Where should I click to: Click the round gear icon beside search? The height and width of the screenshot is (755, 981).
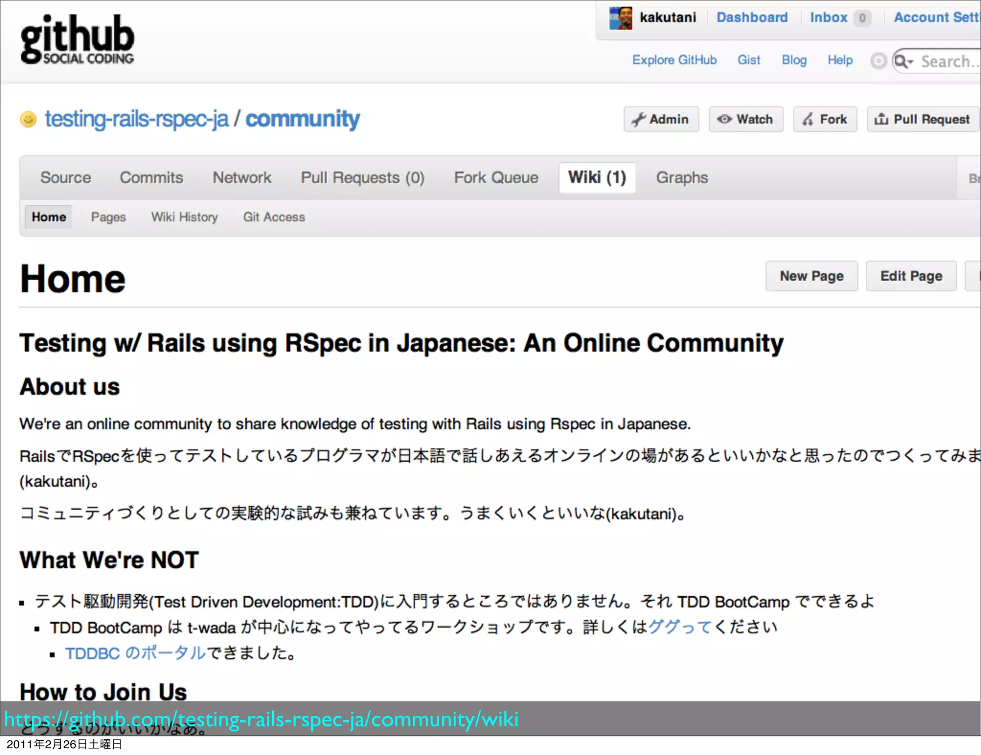click(878, 61)
